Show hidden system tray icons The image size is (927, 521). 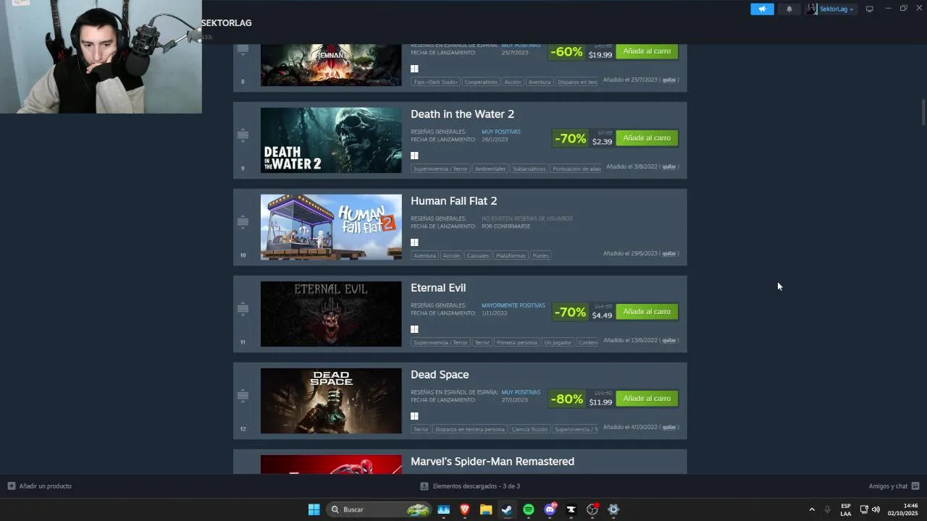click(811, 509)
